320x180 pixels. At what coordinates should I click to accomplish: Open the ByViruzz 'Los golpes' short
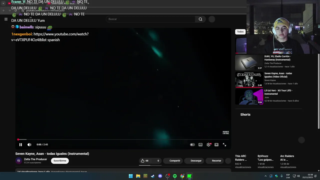point(265,158)
